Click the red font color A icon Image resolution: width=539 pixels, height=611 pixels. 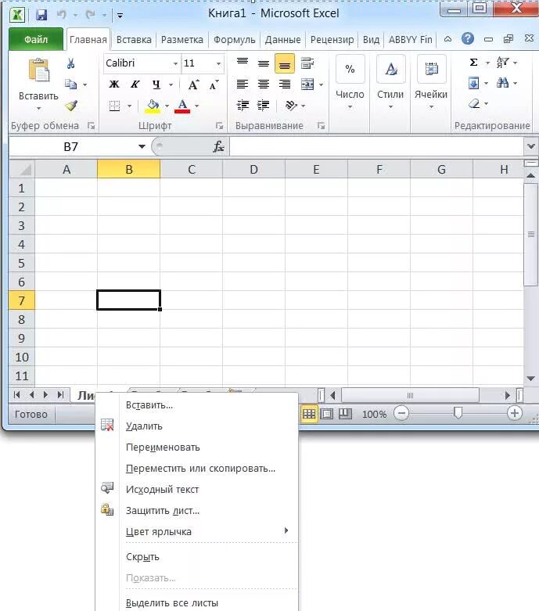pos(182,106)
